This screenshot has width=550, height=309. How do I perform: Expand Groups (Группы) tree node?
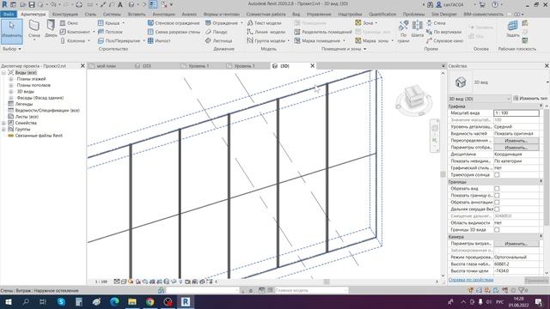coord(3,130)
